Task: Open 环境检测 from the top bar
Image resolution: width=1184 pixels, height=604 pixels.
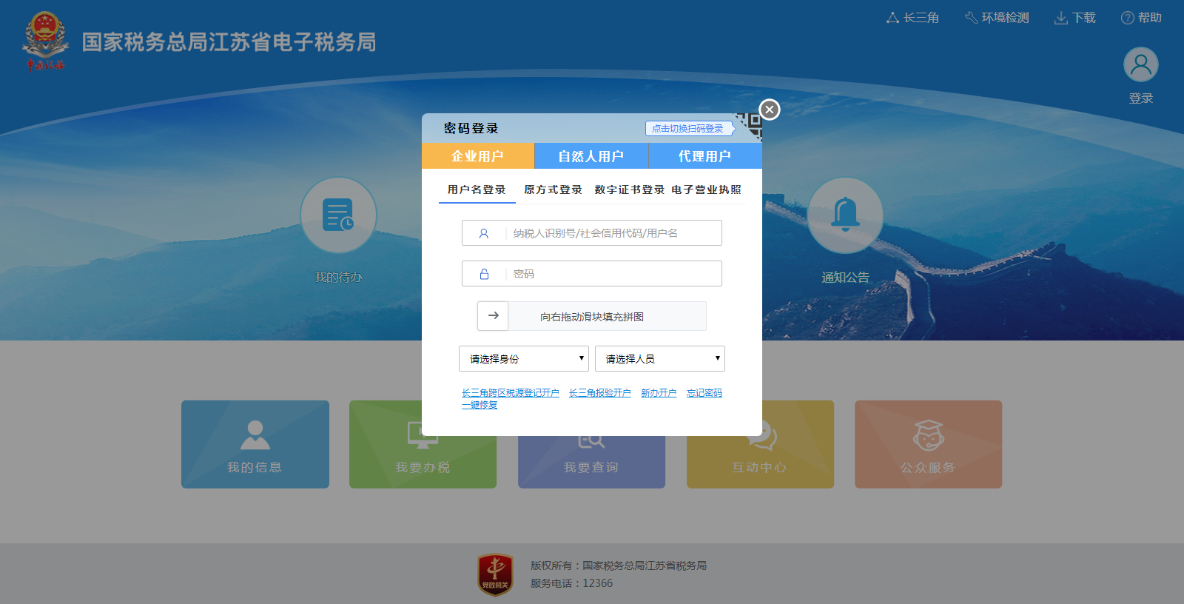Action: coord(997,18)
